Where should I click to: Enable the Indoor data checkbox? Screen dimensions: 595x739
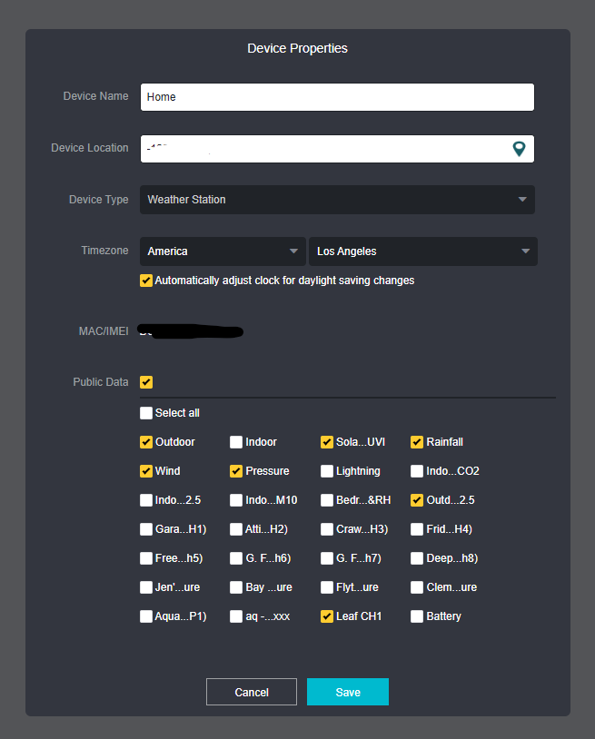[x=237, y=442]
